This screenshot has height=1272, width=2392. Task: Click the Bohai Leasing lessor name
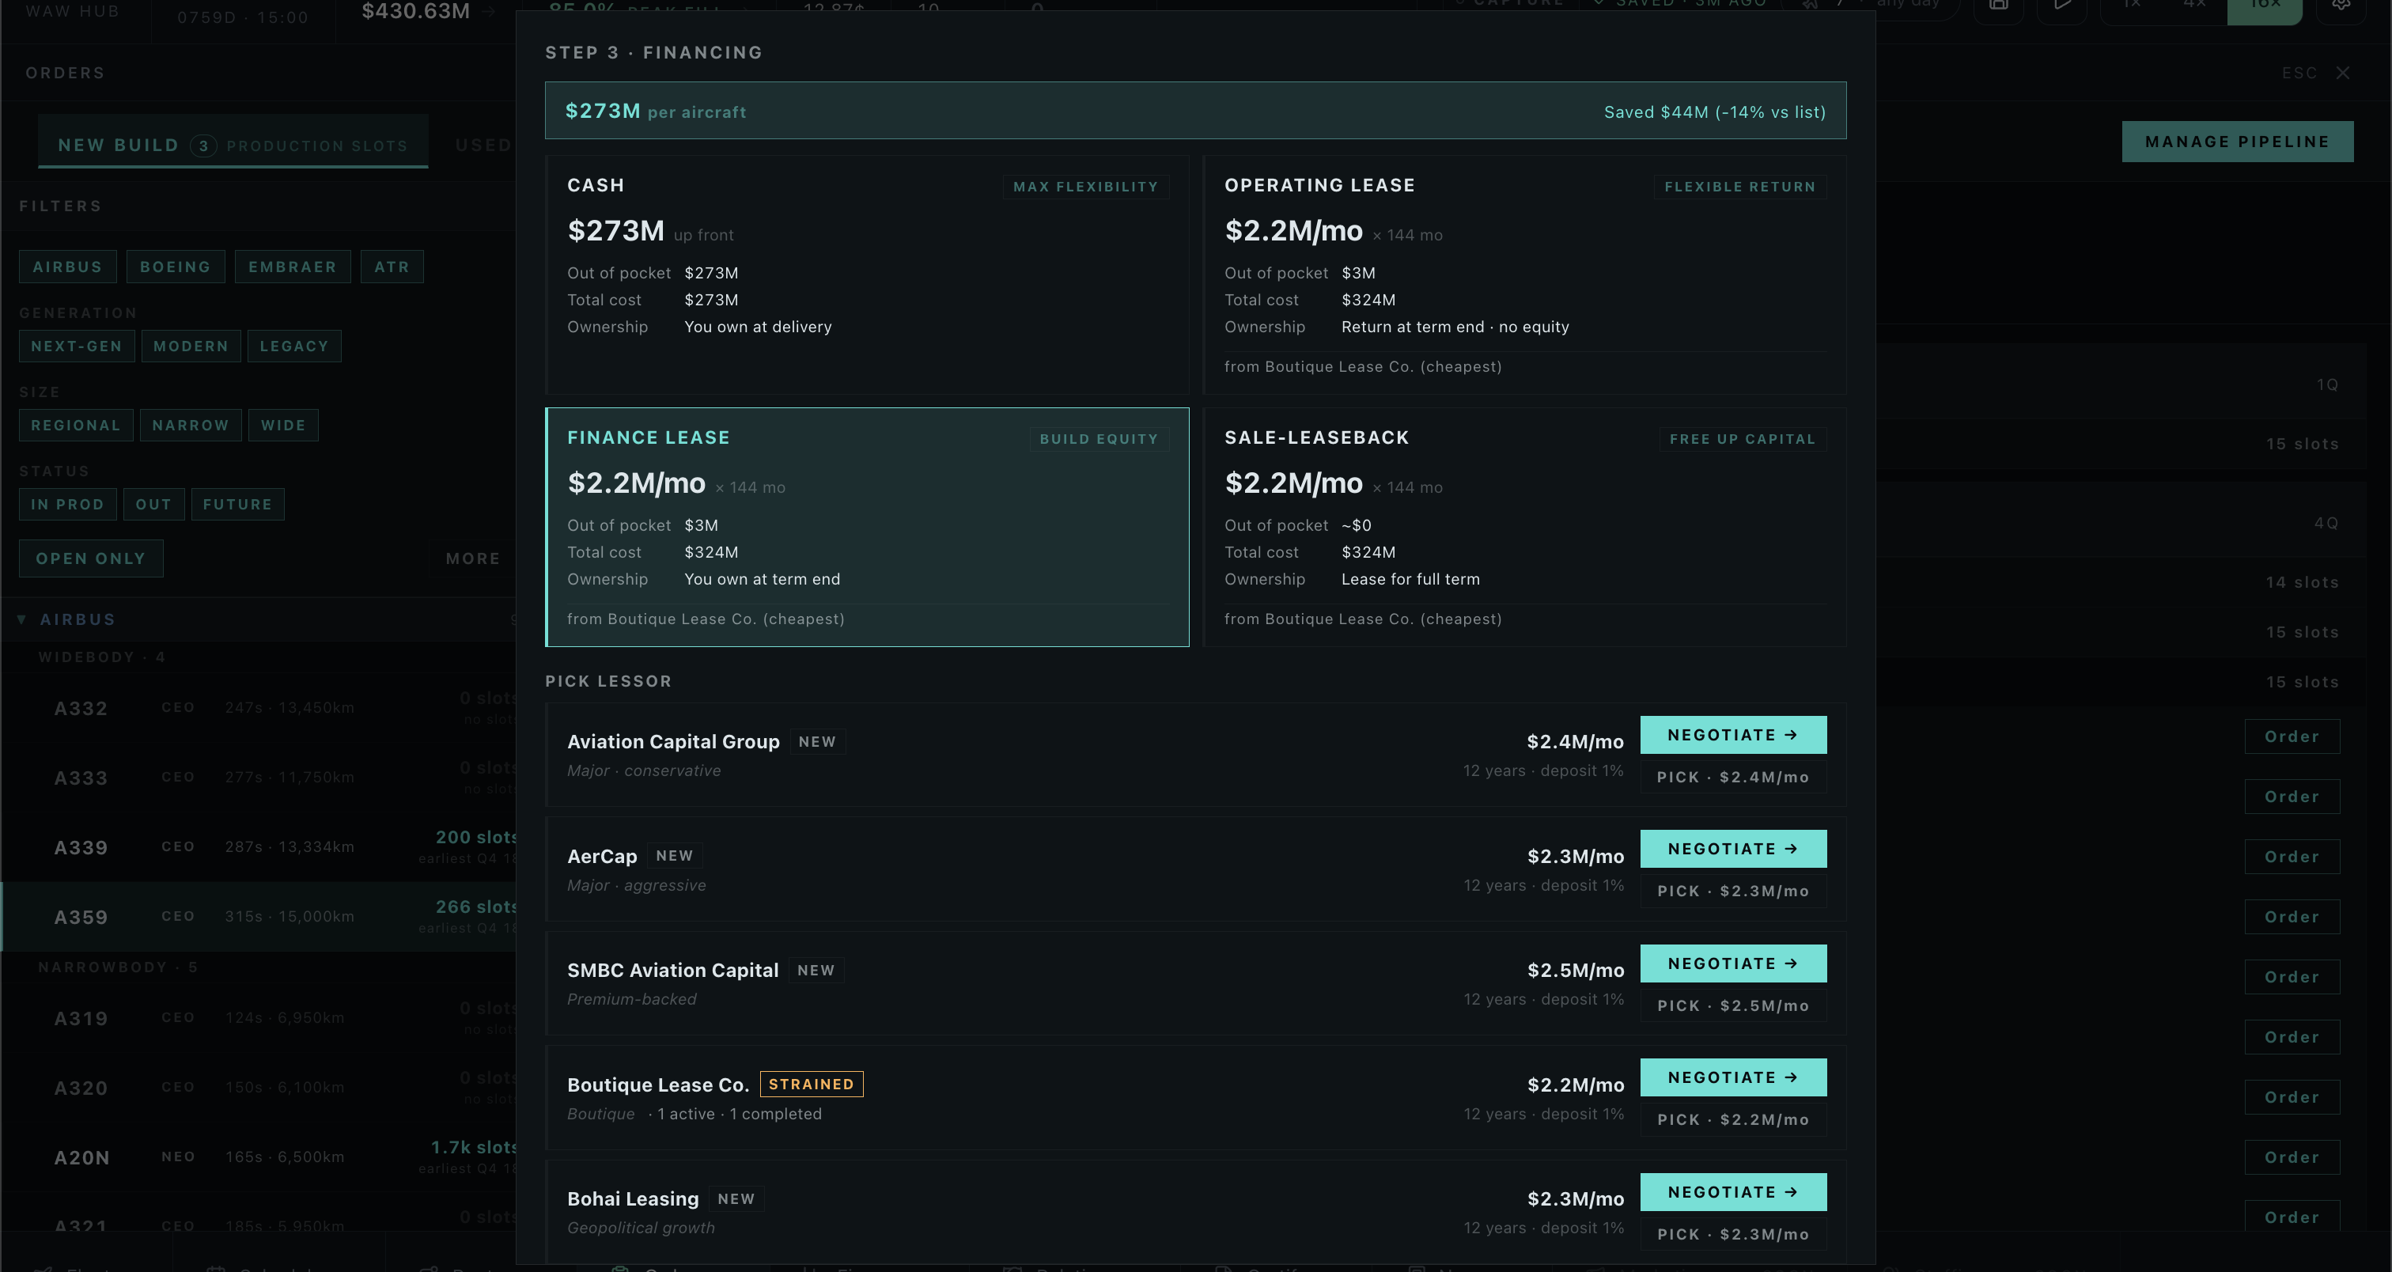(634, 1198)
